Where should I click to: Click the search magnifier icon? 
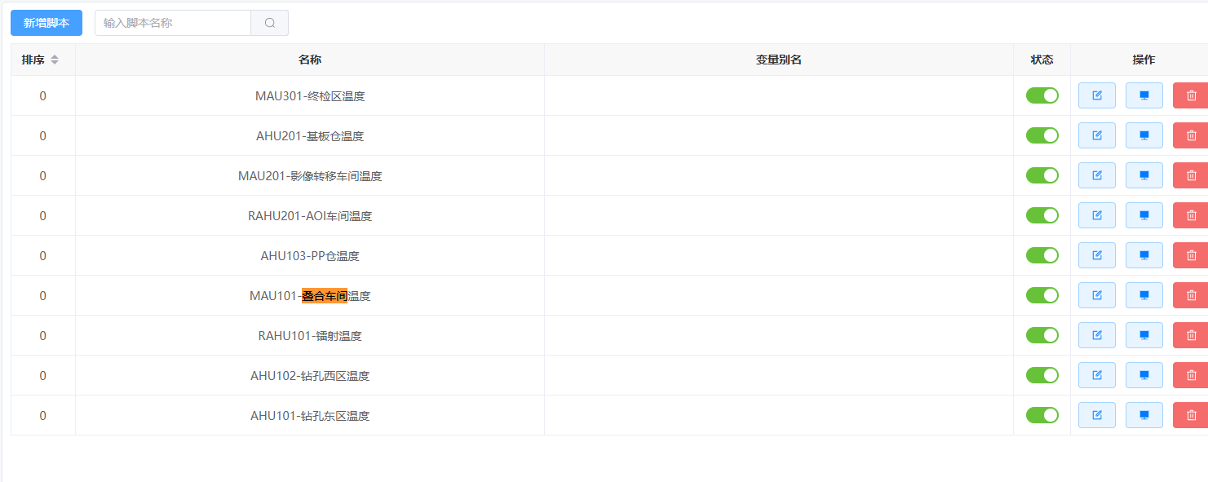[x=270, y=23]
